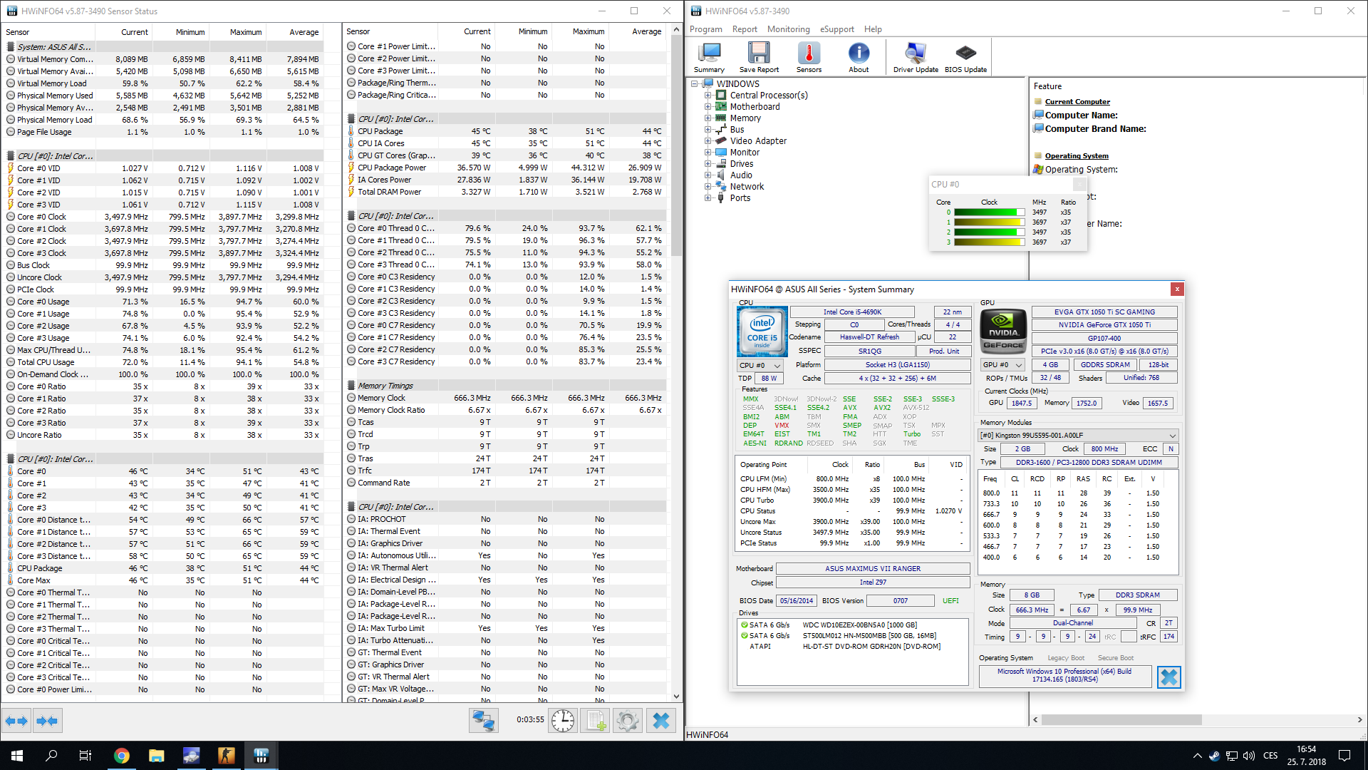Close the System Summary with red X
The image size is (1368, 770).
coord(1177,289)
